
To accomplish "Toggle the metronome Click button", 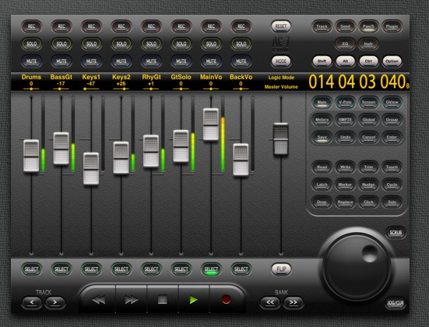I will pos(368,202).
